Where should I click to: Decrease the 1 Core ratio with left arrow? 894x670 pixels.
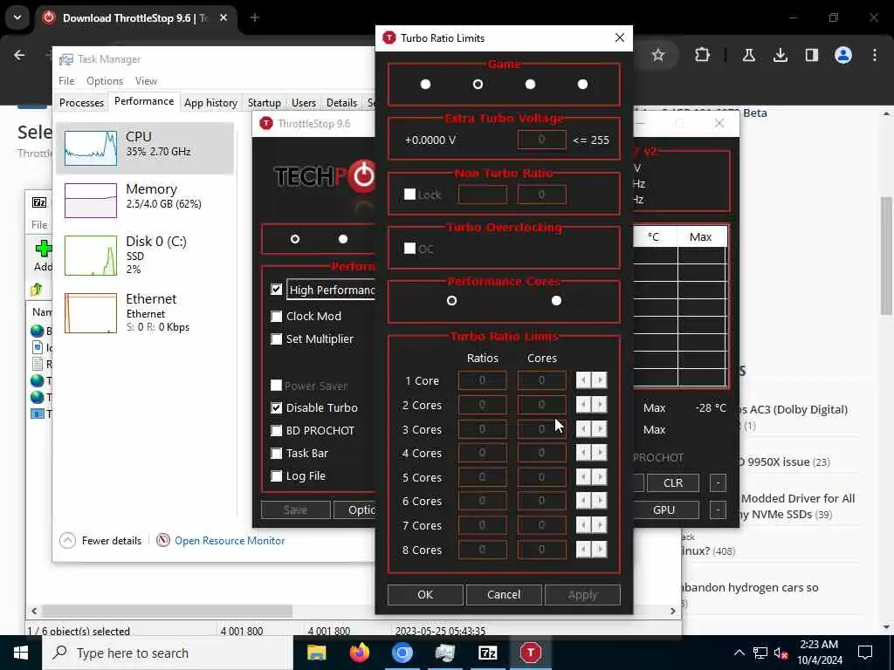coord(583,380)
